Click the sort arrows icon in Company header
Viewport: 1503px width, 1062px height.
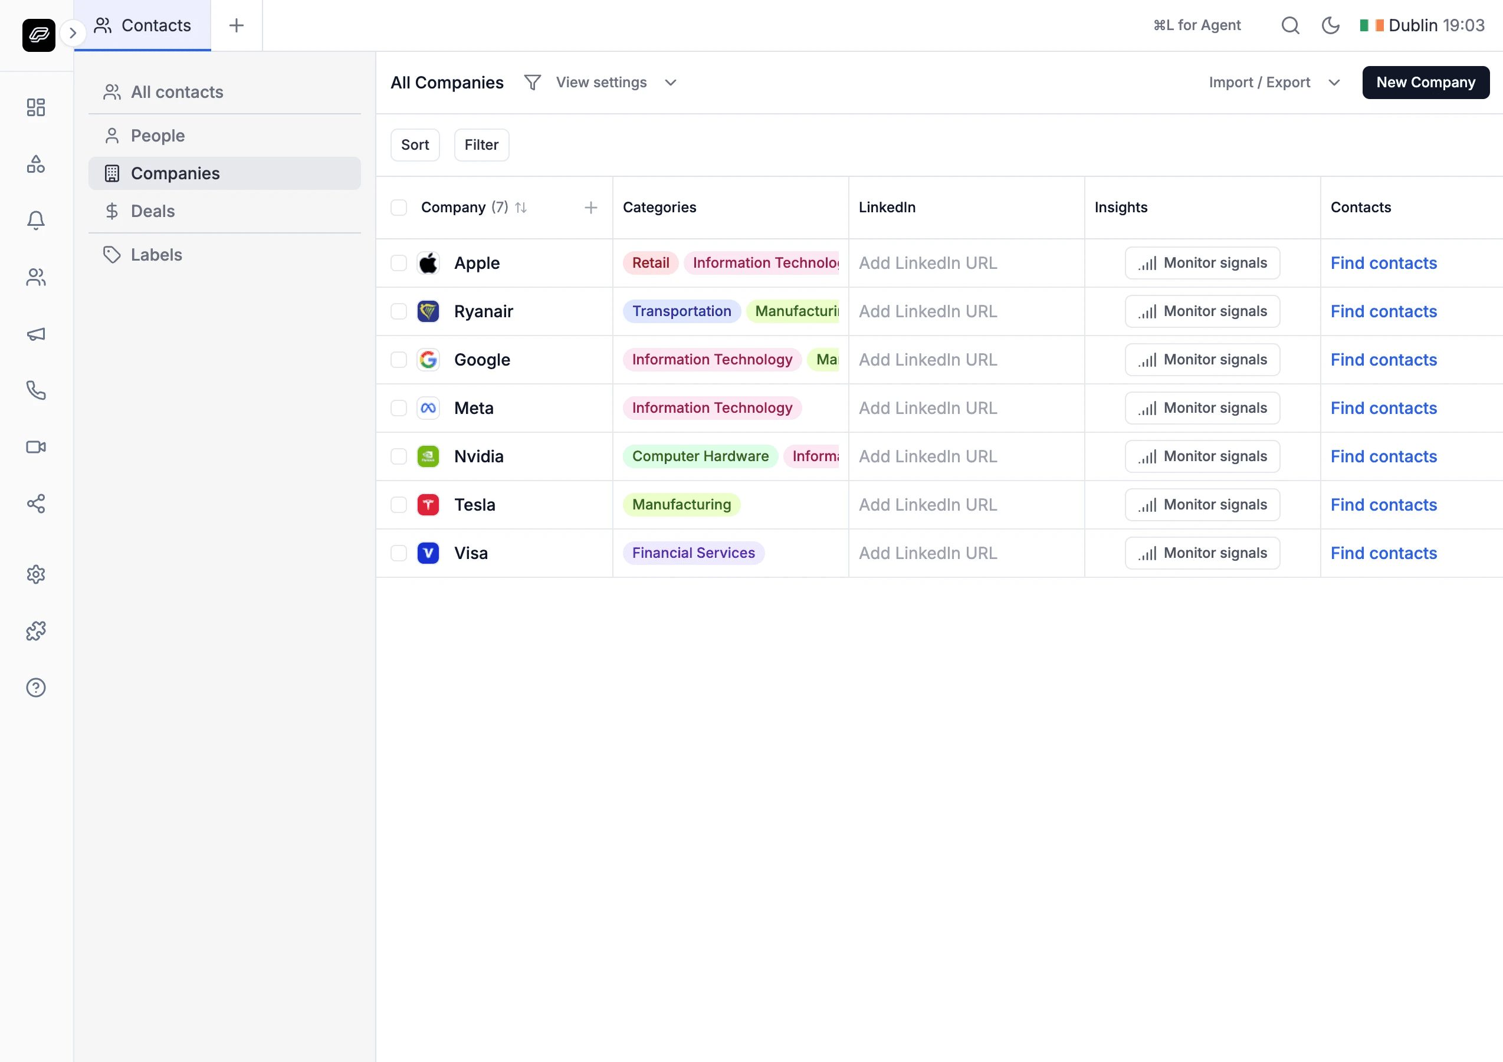click(x=521, y=208)
